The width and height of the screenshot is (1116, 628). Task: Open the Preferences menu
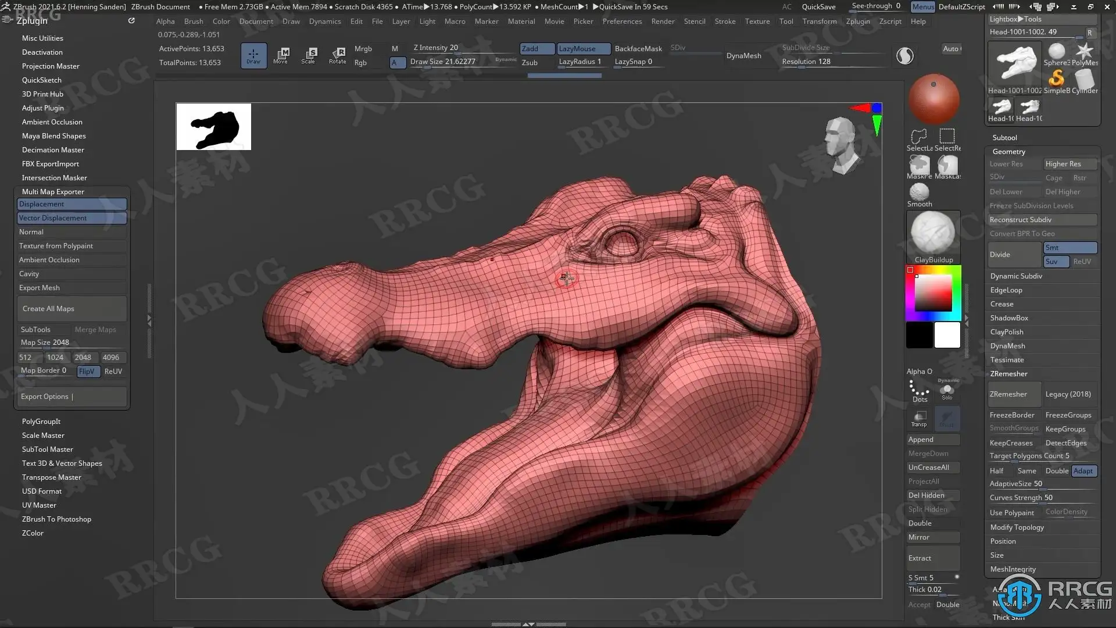(x=622, y=22)
